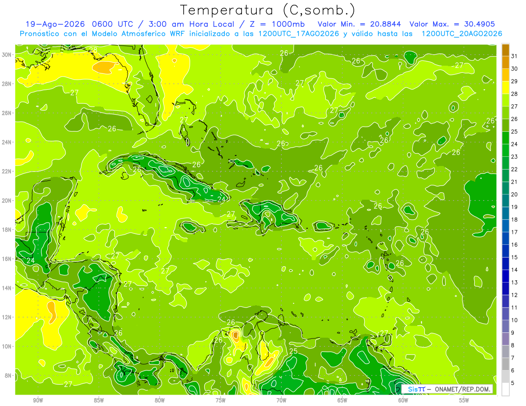Click color scale value 13

tap(515, 282)
